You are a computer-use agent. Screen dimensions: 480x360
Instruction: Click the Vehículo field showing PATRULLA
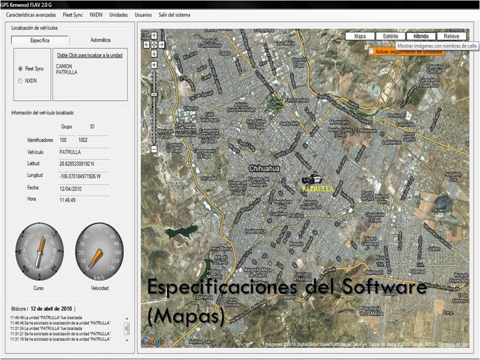click(x=84, y=152)
